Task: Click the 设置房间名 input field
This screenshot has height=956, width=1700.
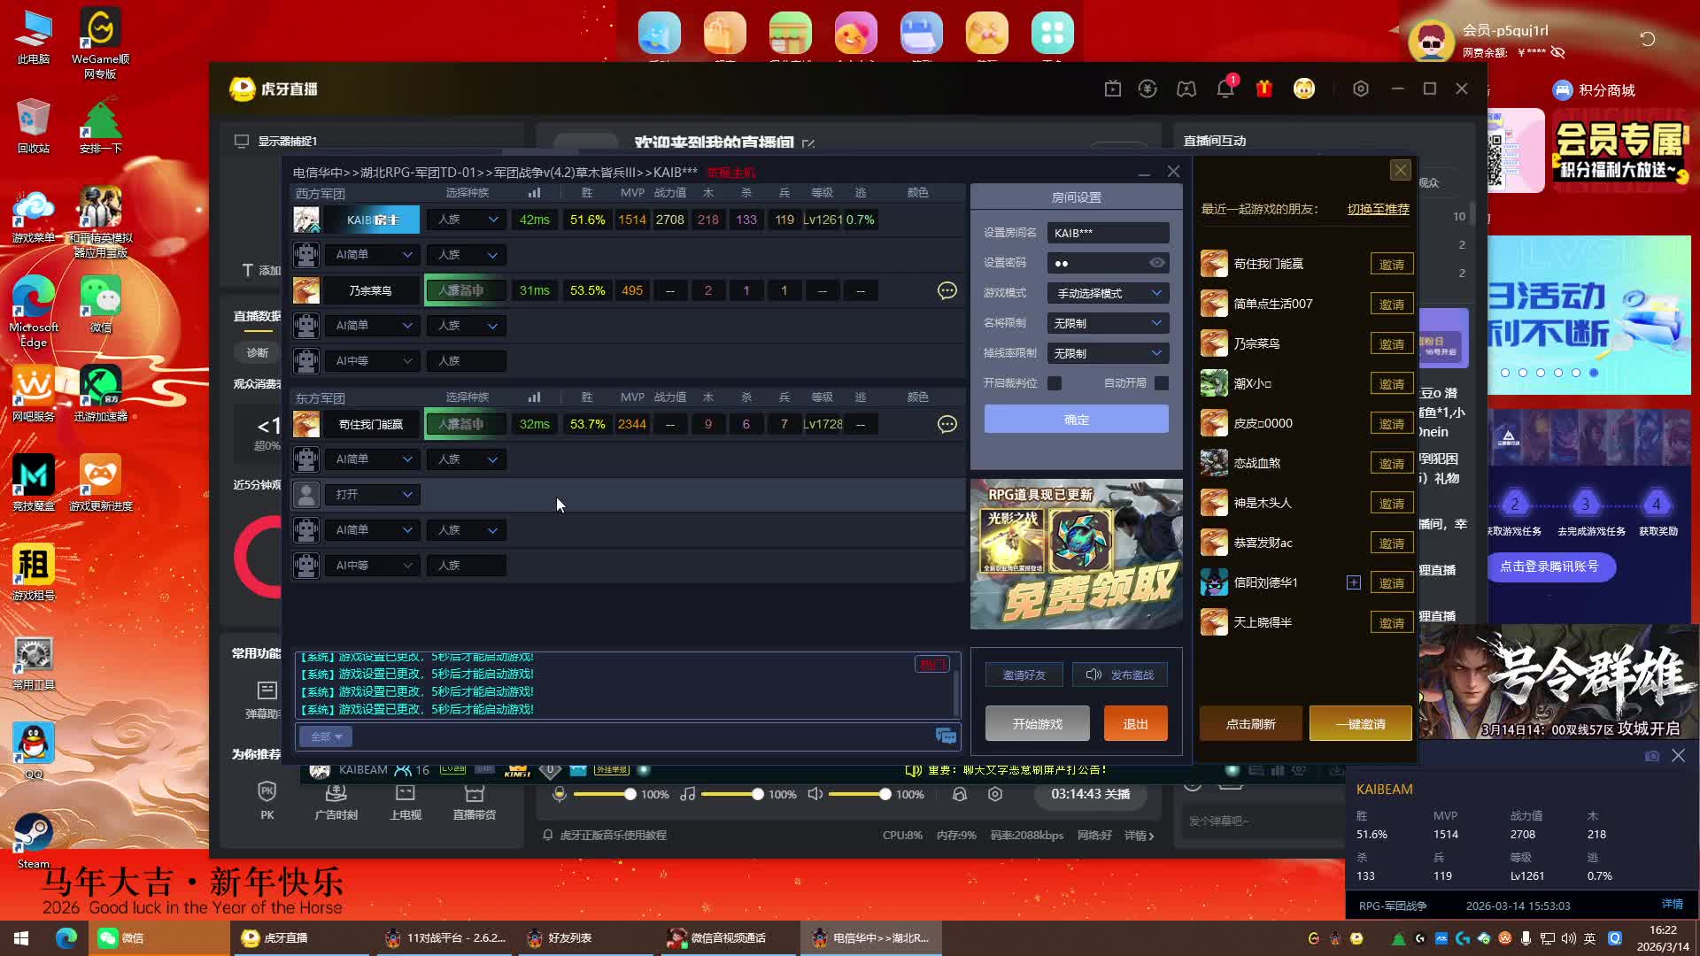Action: coord(1108,233)
